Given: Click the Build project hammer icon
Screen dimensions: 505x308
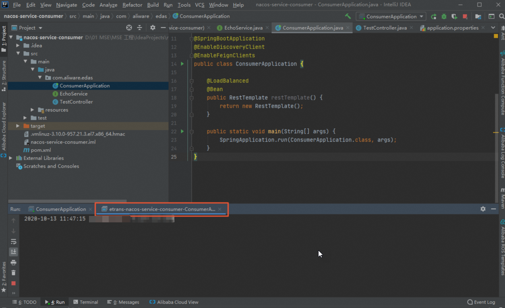Looking at the screenshot, I should tap(348, 16).
